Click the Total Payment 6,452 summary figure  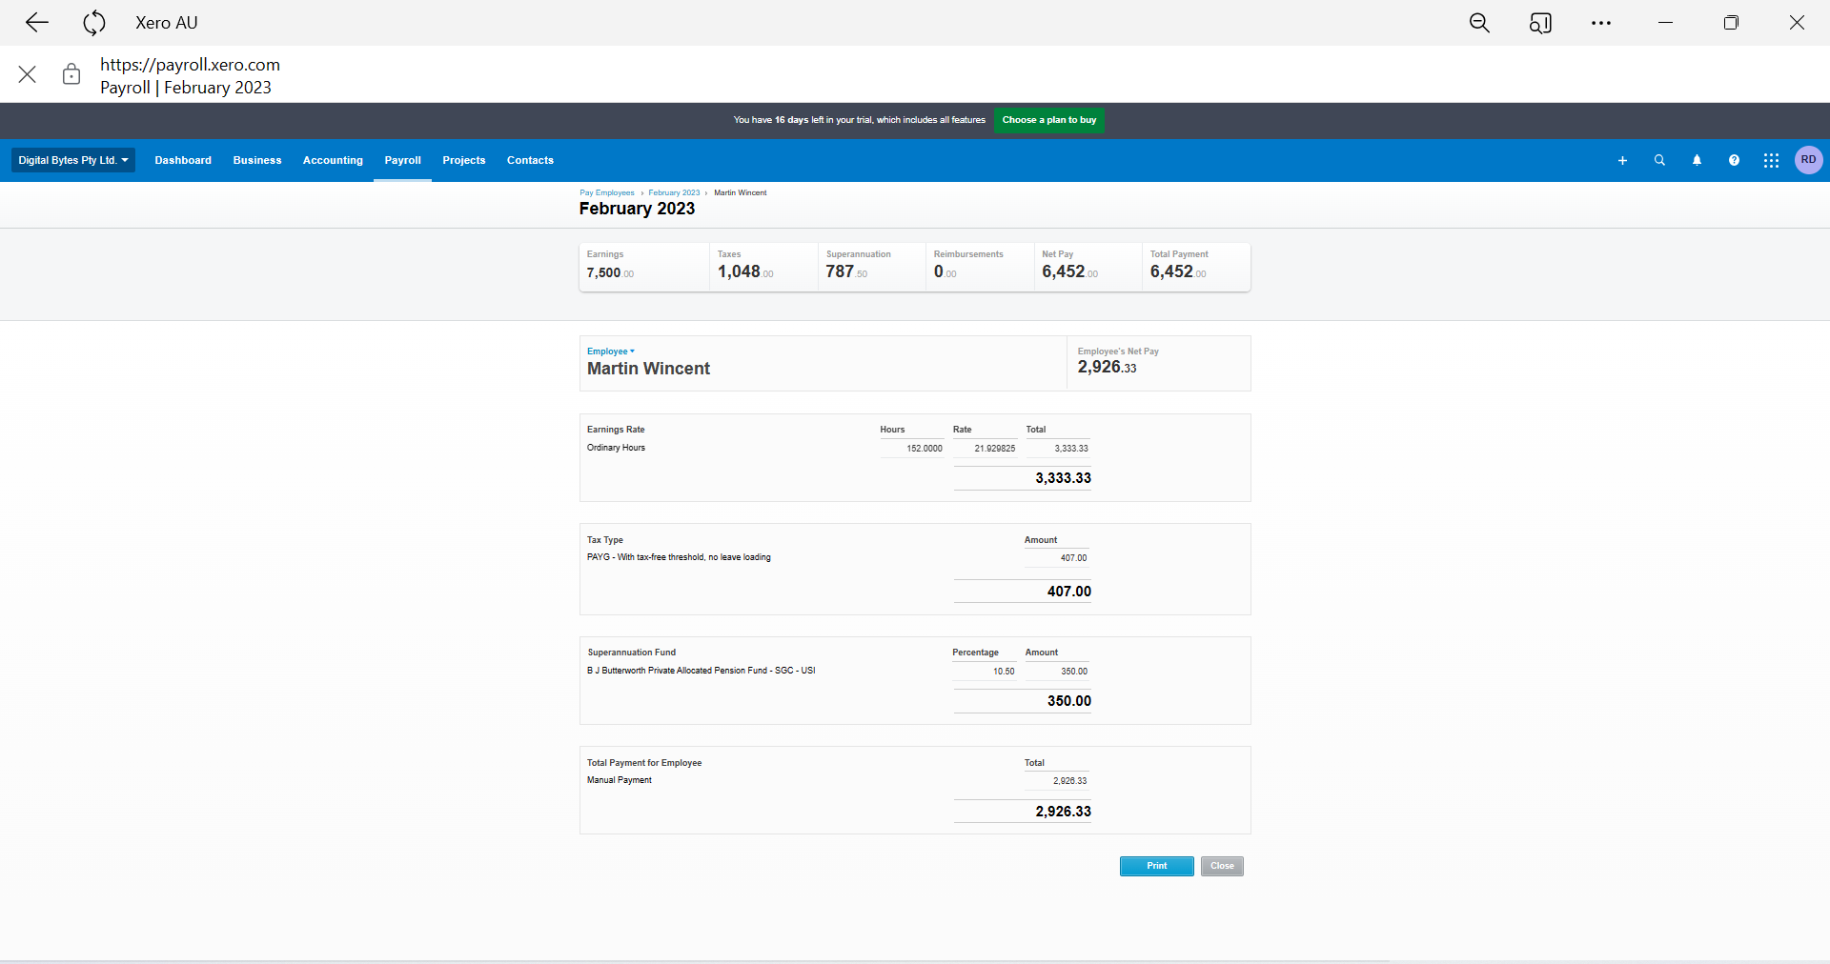pos(1178,271)
